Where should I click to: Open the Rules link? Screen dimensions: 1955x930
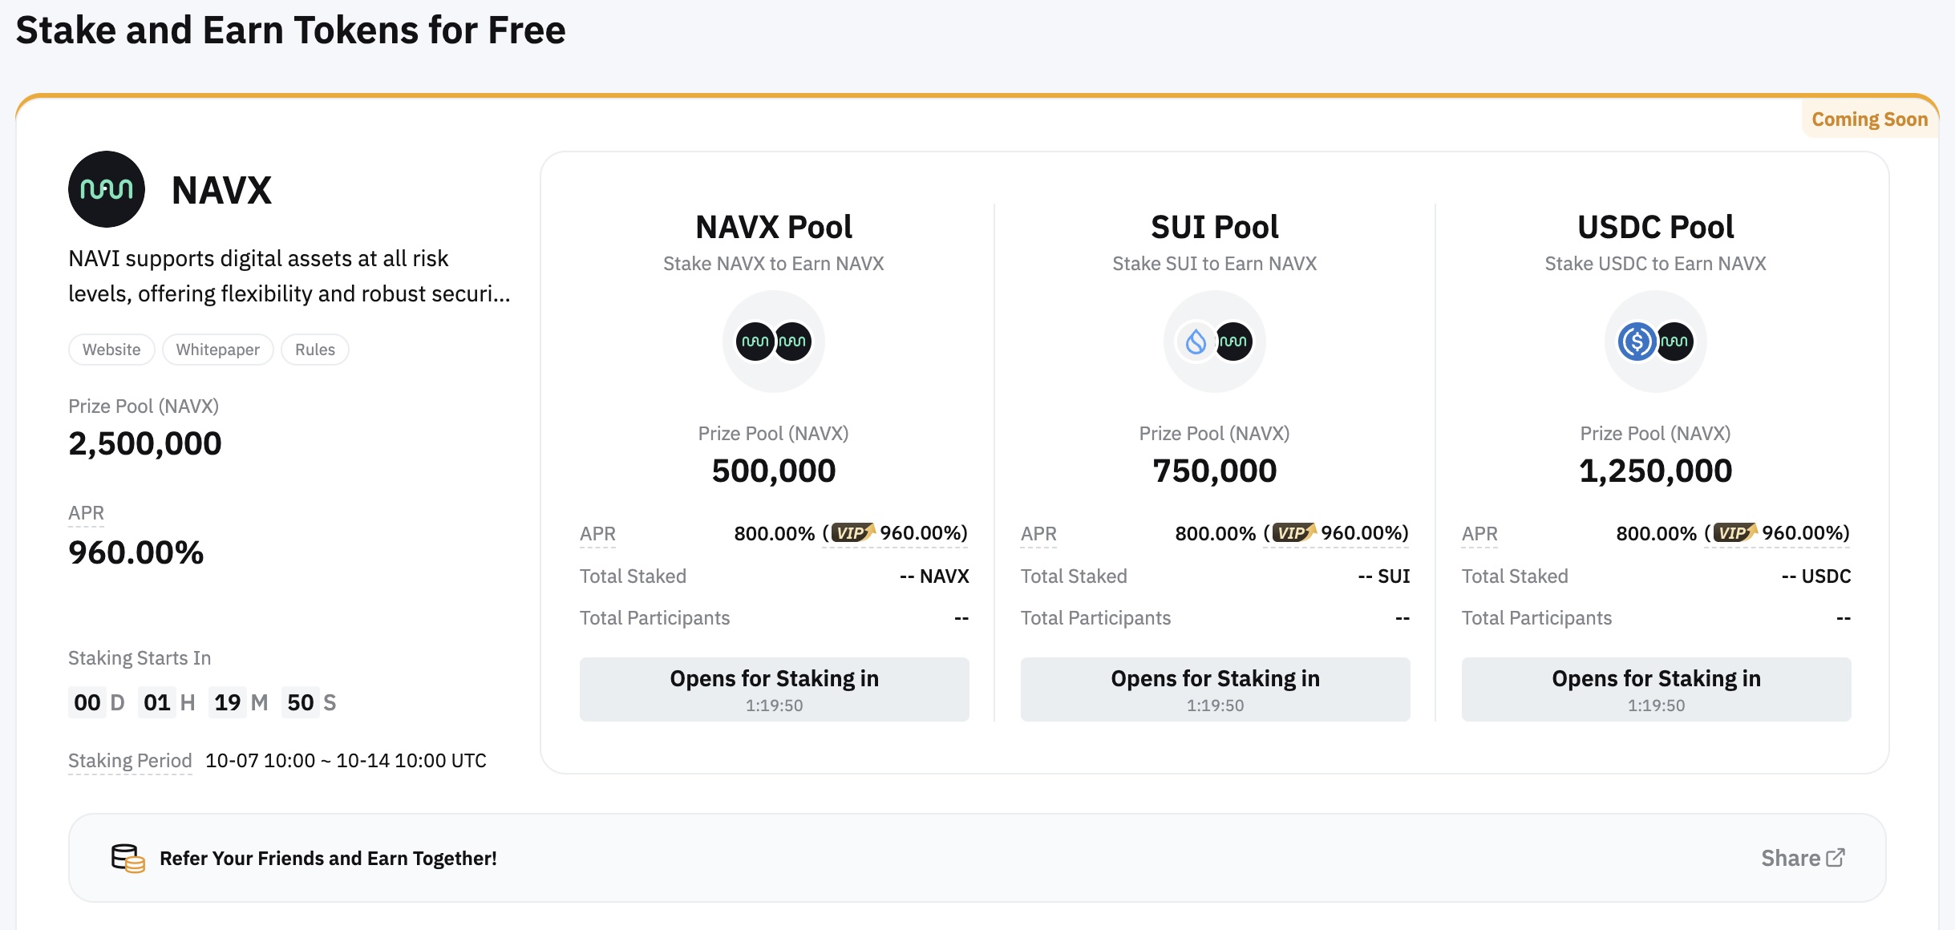point(315,350)
